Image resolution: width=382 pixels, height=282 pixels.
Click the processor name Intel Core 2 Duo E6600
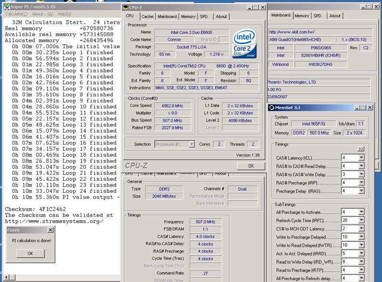pos(192,32)
